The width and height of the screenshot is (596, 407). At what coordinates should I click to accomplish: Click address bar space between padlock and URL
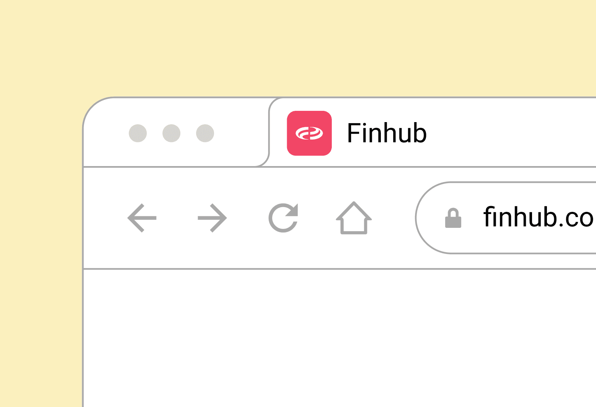point(472,218)
